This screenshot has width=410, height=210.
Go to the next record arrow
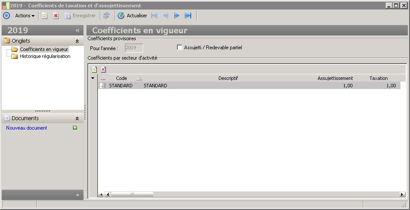pos(176,16)
